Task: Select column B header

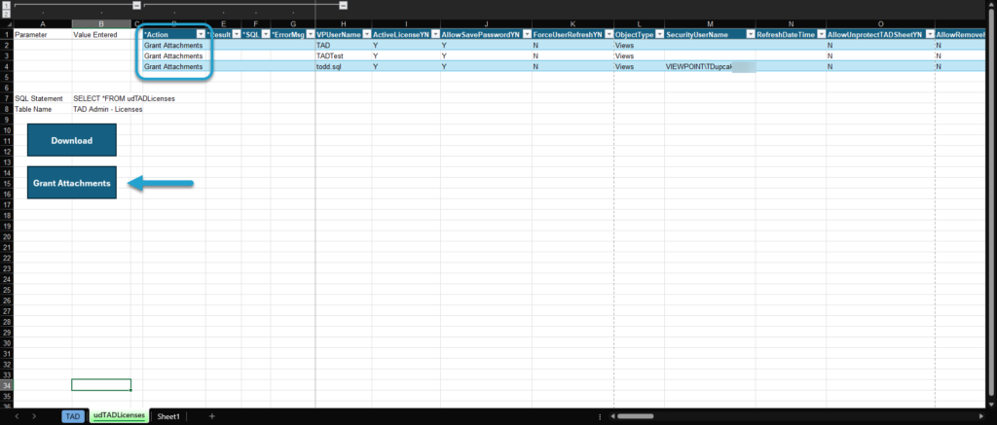Action: coord(101,24)
